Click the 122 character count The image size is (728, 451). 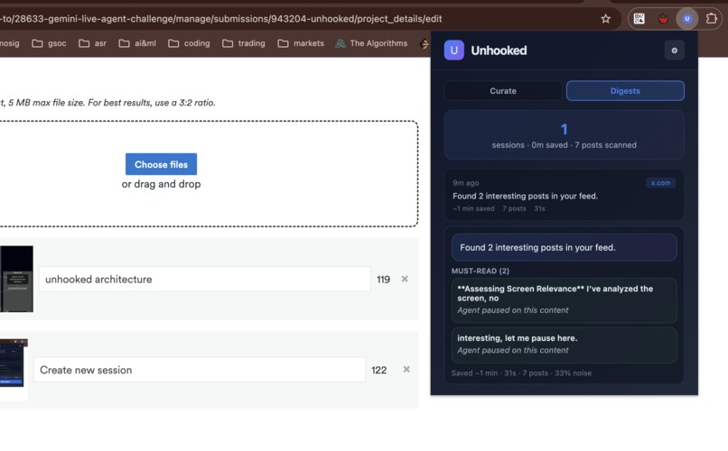[x=378, y=370]
